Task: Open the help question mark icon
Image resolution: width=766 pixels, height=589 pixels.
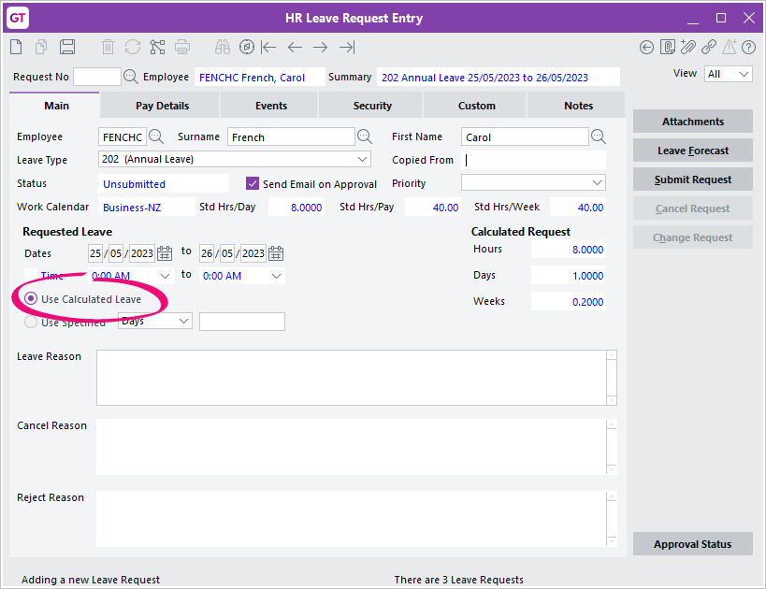Action: [748, 47]
